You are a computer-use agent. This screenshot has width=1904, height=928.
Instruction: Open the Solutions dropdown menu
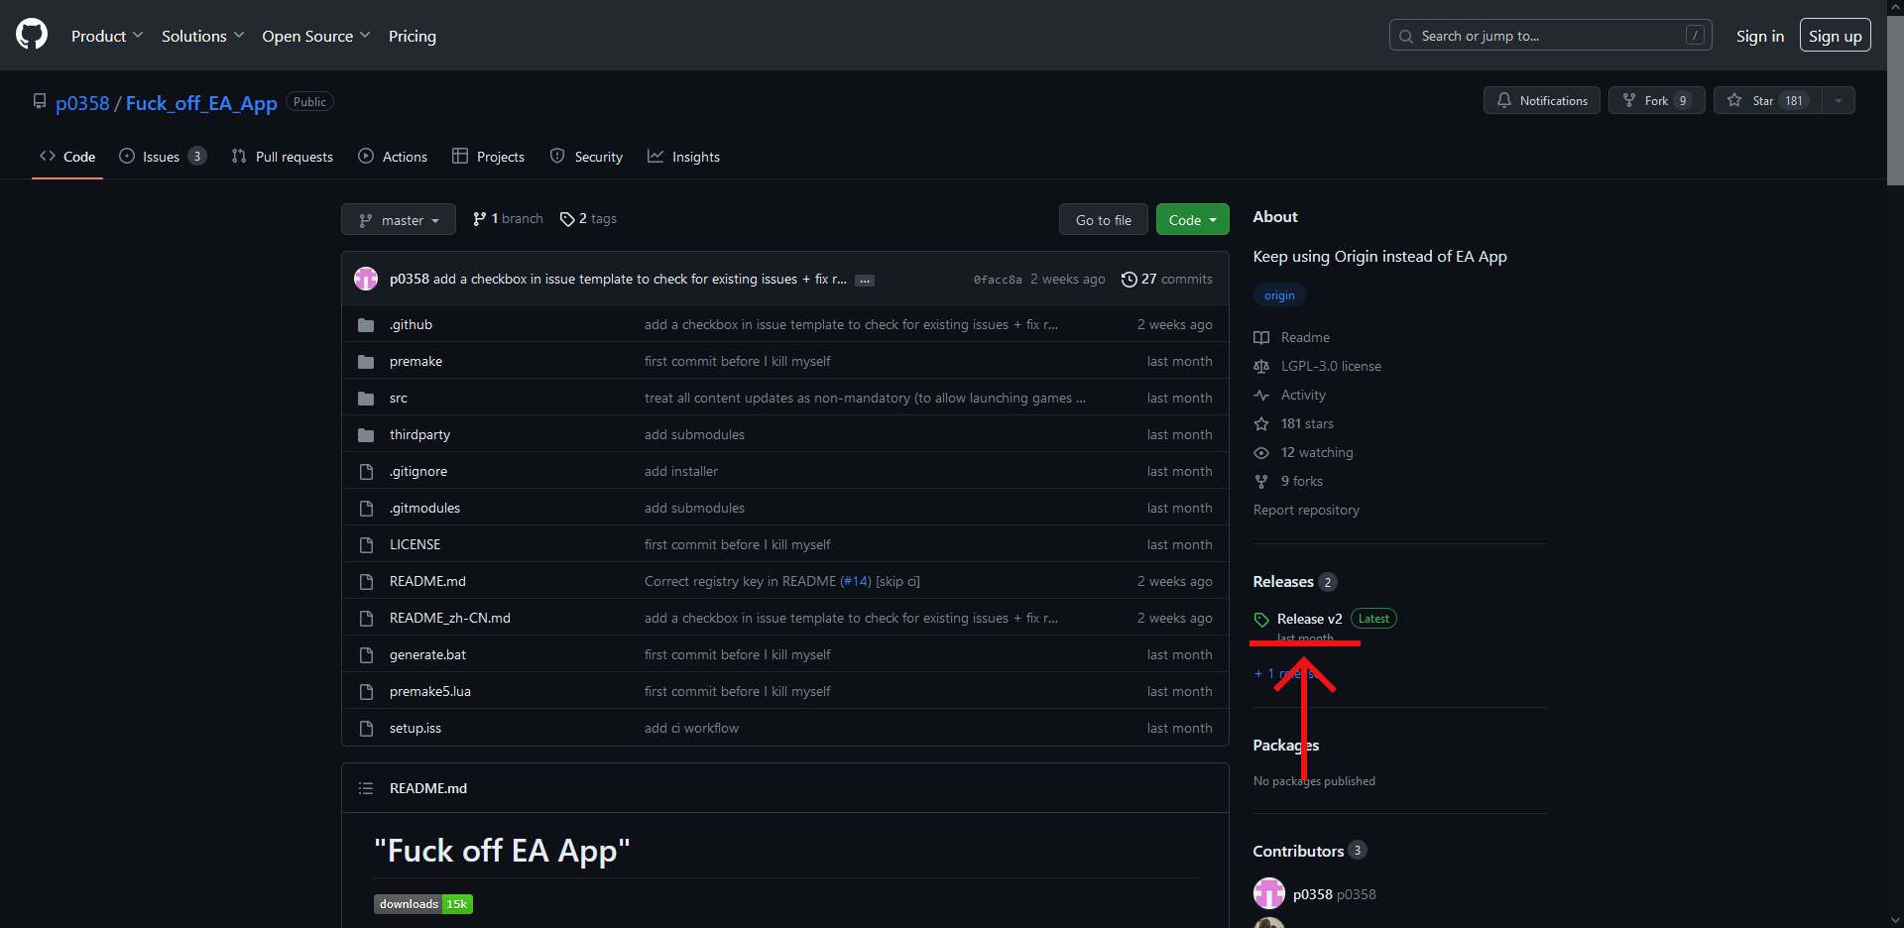pos(202,36)
